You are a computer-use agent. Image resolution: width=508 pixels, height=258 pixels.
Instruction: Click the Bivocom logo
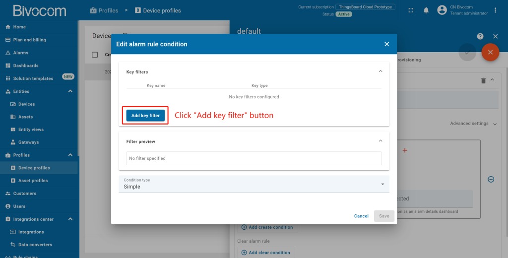point(40,10)
